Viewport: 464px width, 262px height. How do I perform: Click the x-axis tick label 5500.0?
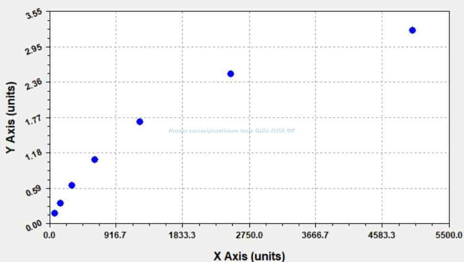[x=449, y=235]
